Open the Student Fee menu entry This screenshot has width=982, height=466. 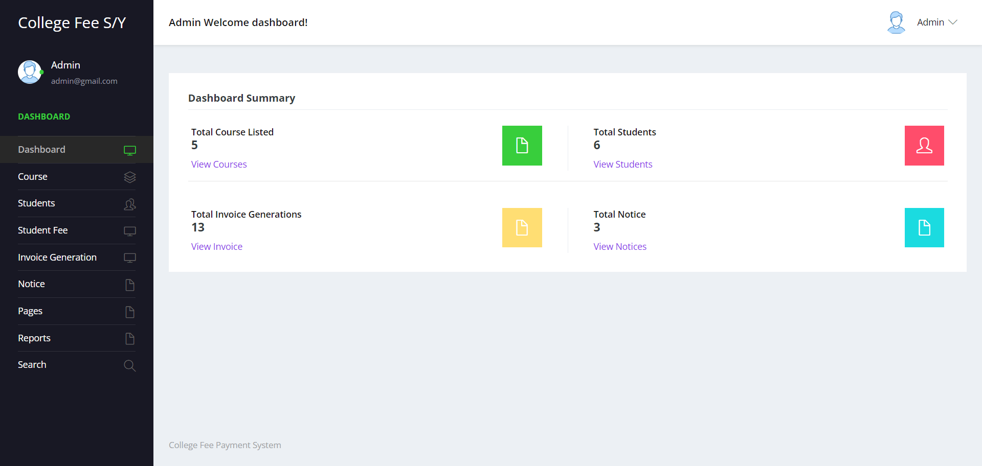[42, 230]
